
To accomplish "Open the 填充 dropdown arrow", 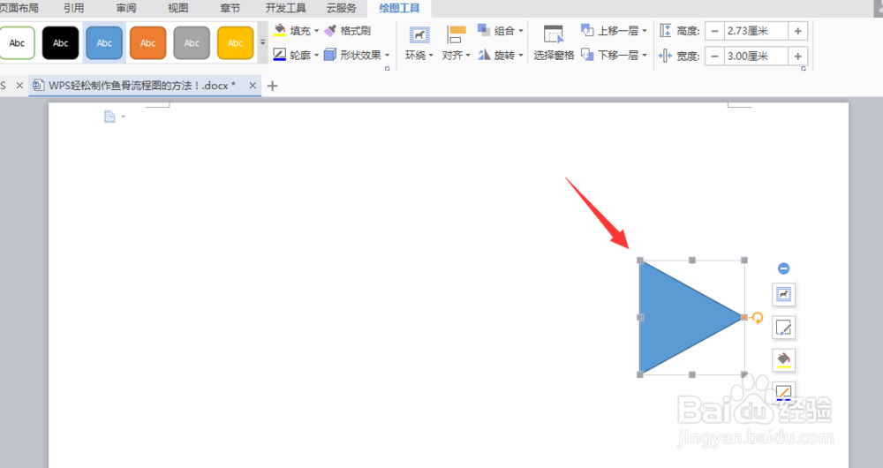I will point(316,31).
